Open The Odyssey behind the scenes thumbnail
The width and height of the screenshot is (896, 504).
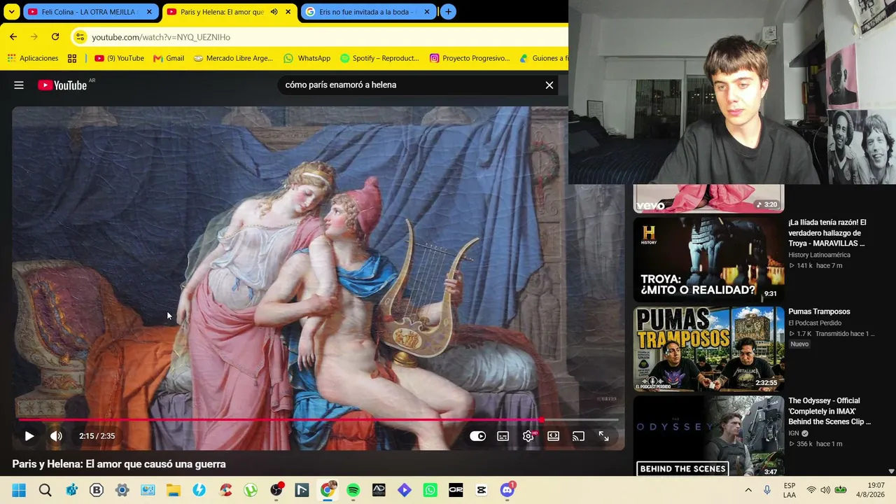(x=708, y=437)
